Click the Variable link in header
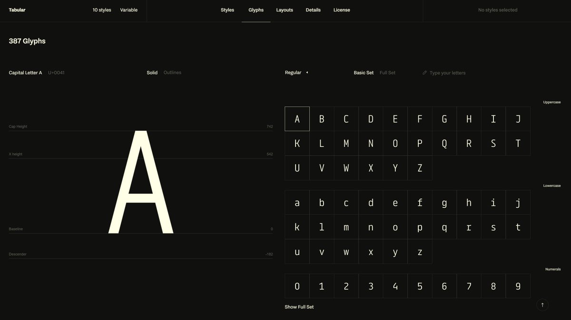 (x=128, y=10)
